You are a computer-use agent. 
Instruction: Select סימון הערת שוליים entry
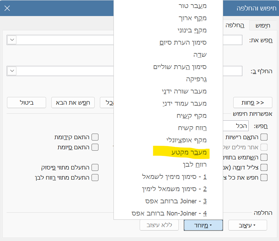tap(180, 67)
